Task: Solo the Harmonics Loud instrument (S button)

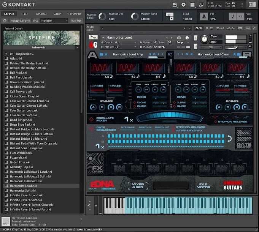Action: click(x=195, y=38)
